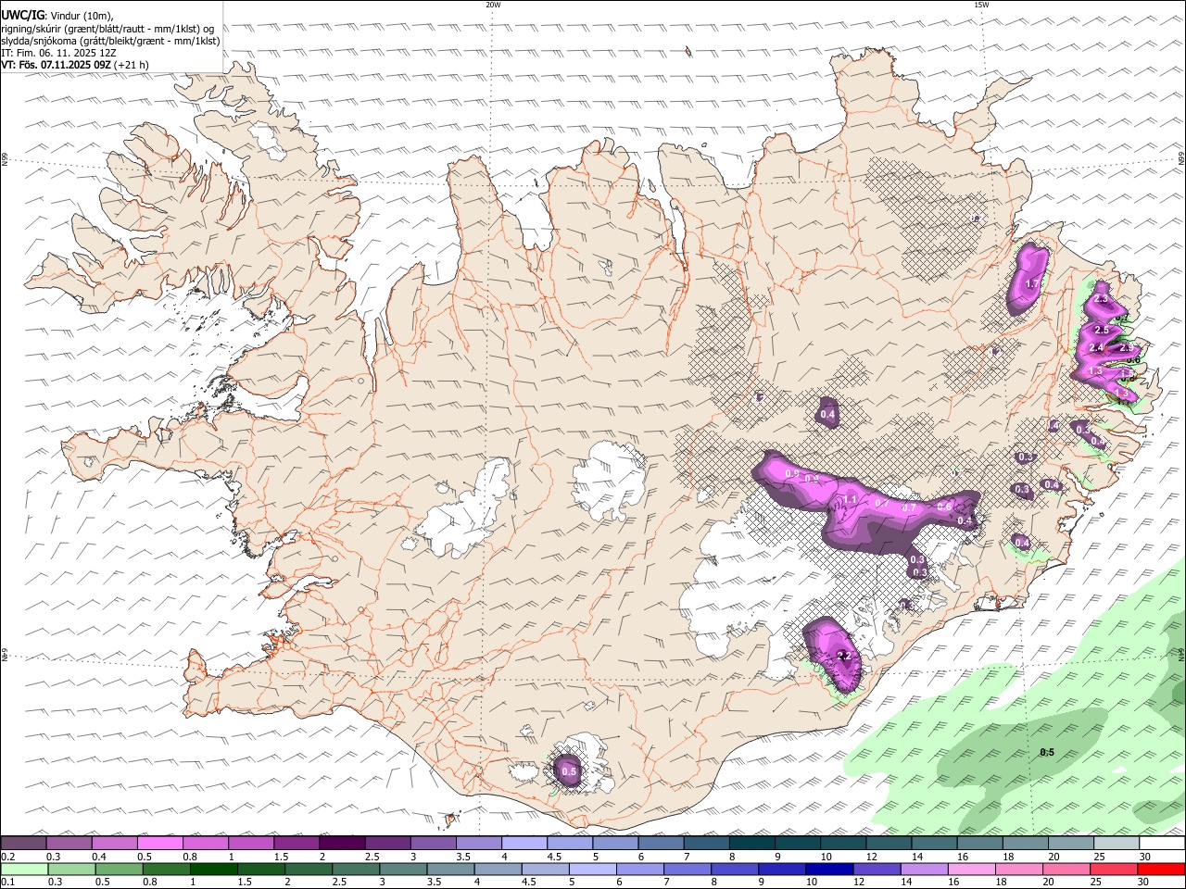Click the IT: Fim. 06. 11. 2025 12Z line
This screenshot has height=889, width=1186.
[x=59, y=53]
